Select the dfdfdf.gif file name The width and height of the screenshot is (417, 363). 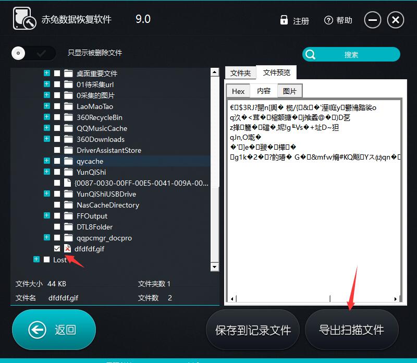pos(89,249)
